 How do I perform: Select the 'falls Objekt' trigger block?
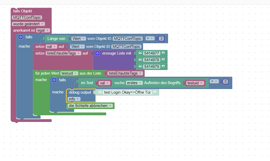point(22,11)
